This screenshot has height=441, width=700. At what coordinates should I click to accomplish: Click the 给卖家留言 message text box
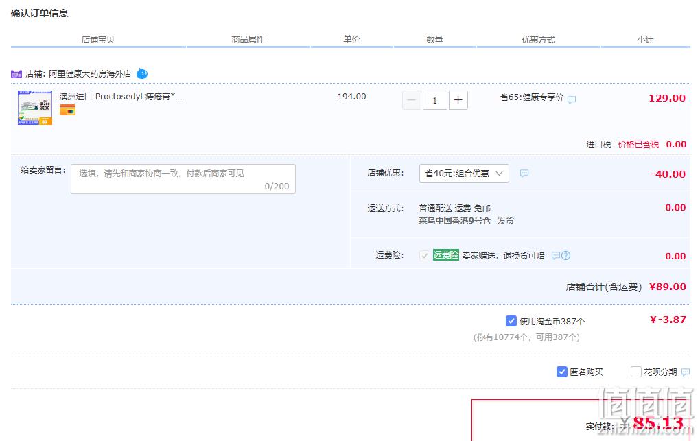(183, 179)
